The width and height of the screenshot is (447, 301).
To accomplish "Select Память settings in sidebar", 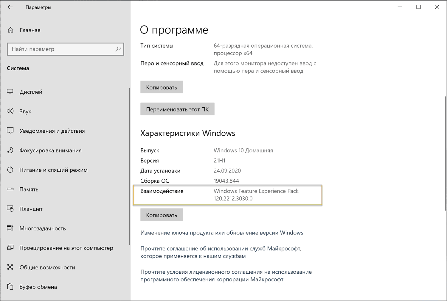I will (x=29, y=189).
